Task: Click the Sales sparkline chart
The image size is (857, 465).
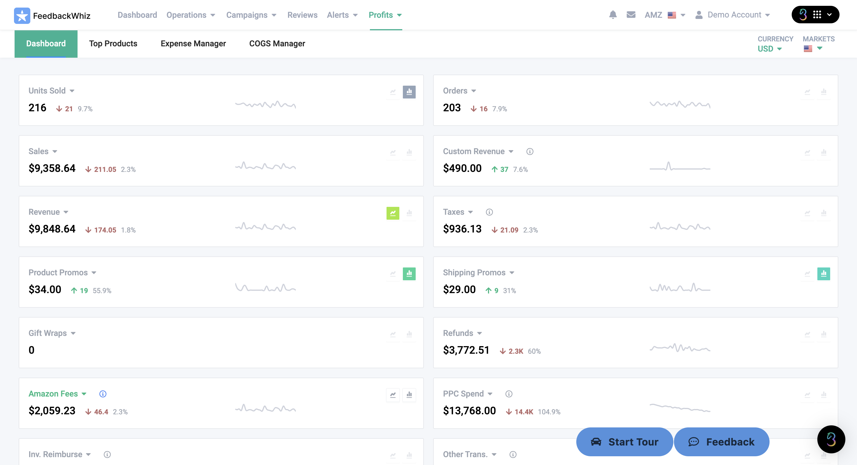Action: tap(266, 166)
